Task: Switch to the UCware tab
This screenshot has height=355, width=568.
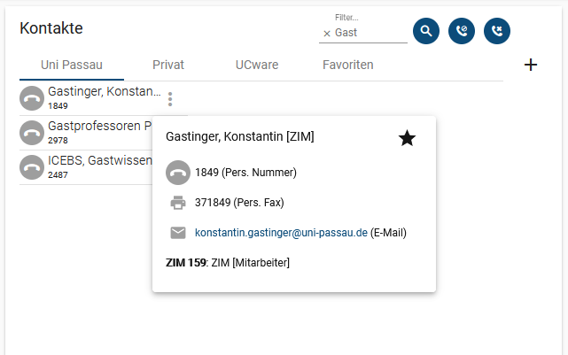Action: point(257,65)
